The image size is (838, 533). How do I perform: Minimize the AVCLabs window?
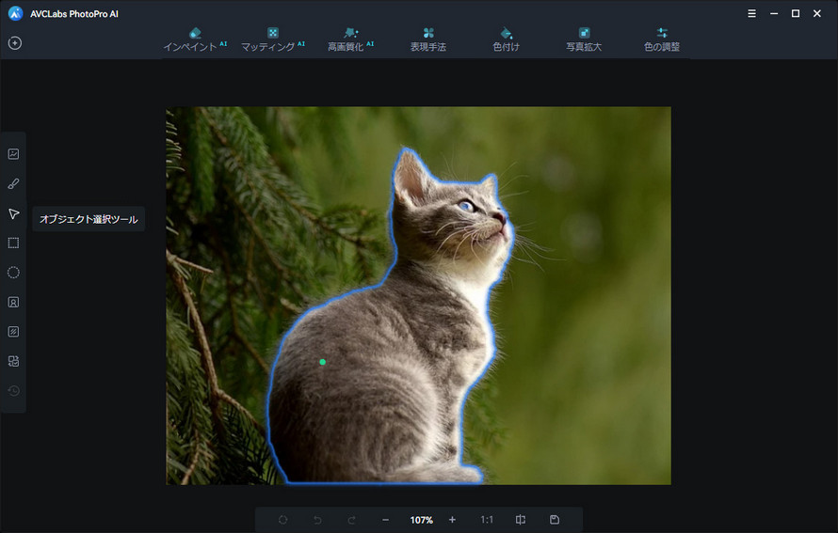(x=774, y=13)
